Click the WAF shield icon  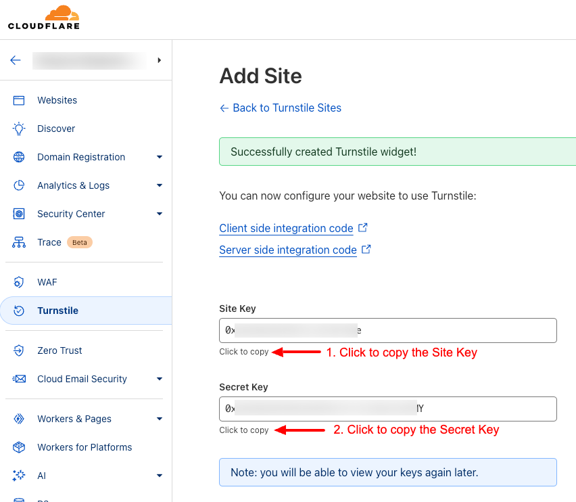click(19, 282)
